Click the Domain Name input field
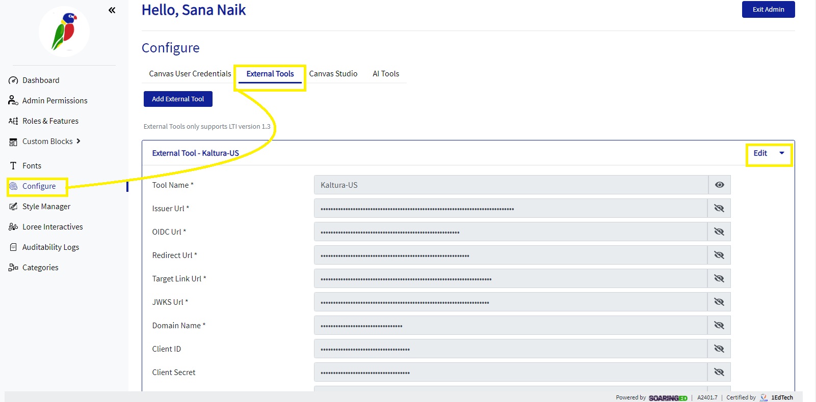Image resolution: width=816 pixels, height=402 pixels. [x=511, y=325]
